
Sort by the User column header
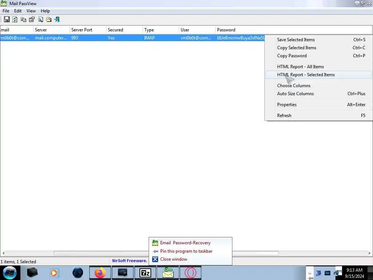pos(197,30)
